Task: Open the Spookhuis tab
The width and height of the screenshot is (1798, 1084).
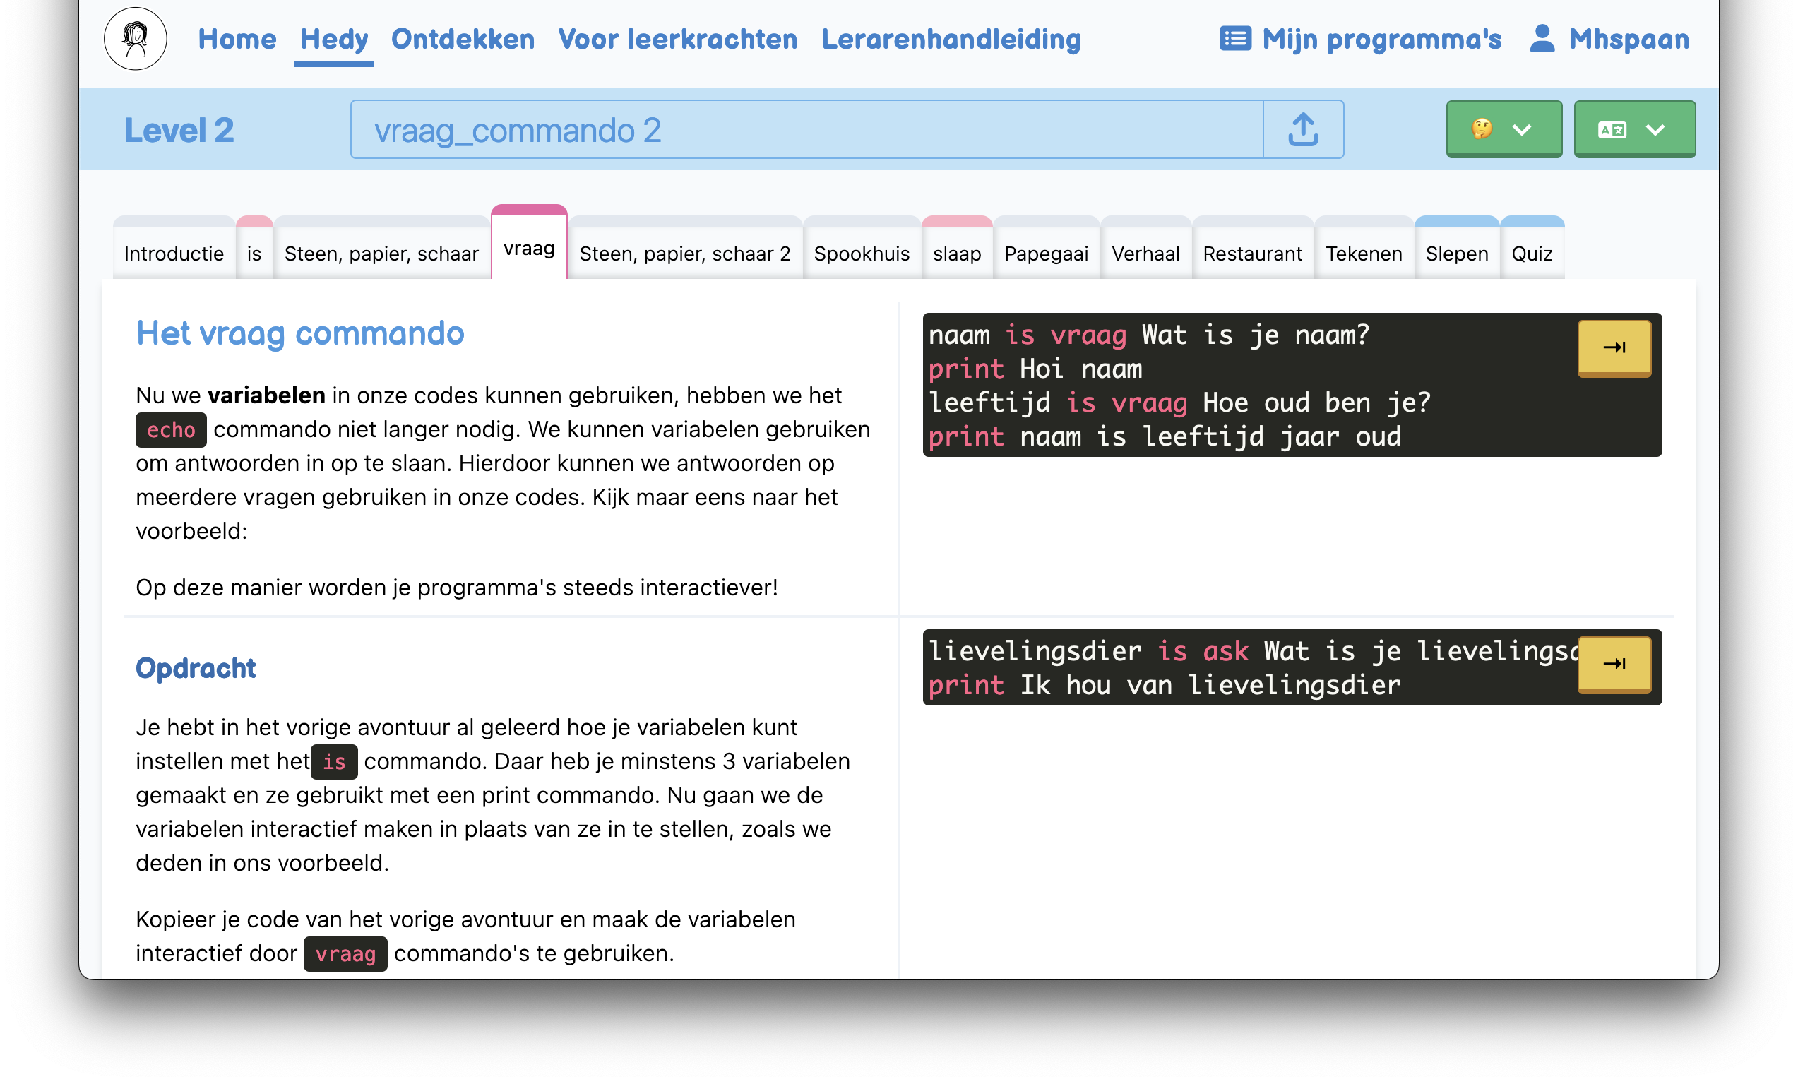Action: coord(862,254)
